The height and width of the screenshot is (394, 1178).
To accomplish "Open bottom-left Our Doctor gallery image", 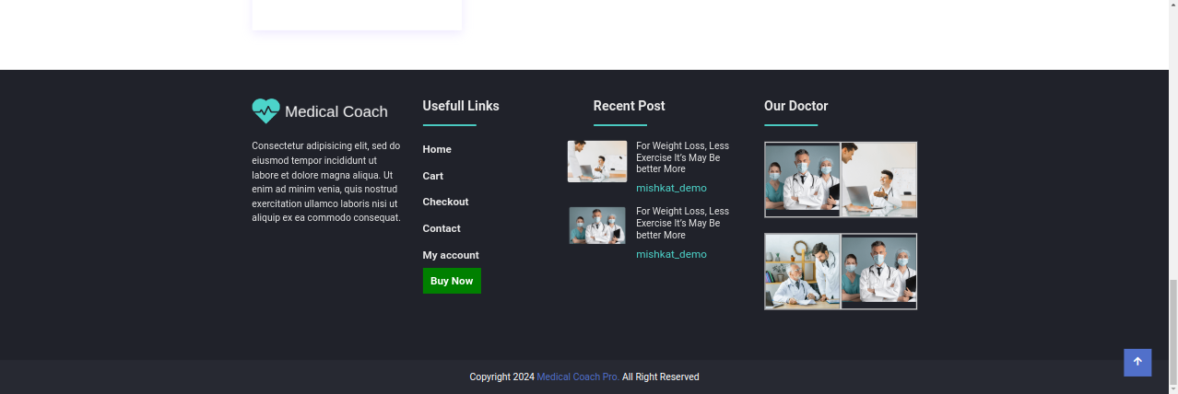I will tap(802, 272).
